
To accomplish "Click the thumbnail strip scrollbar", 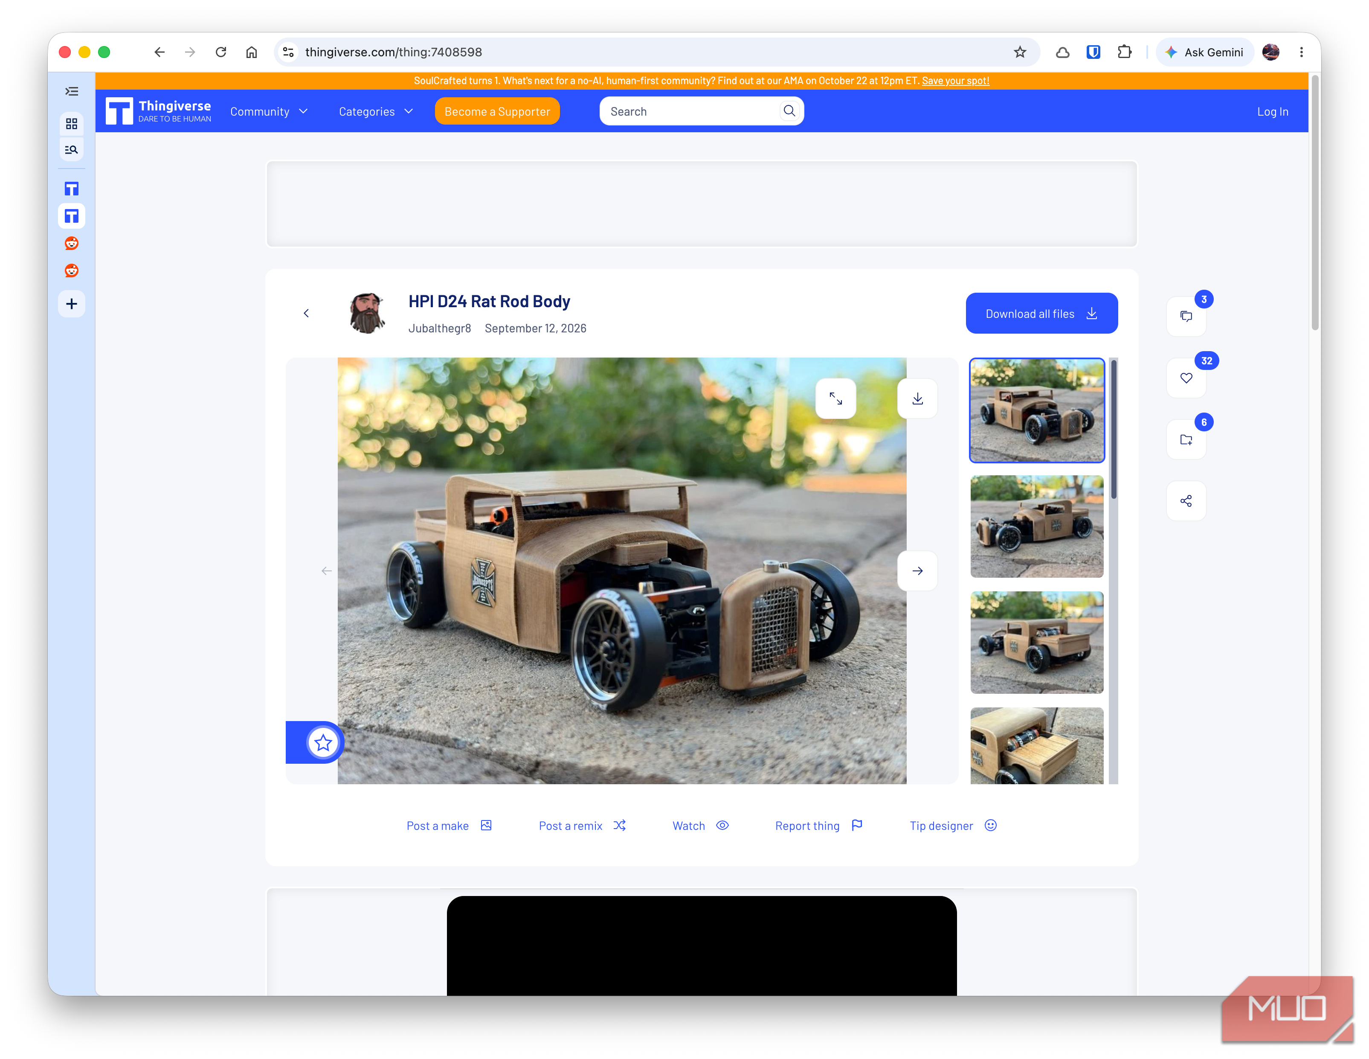I will pos(1113,429).
